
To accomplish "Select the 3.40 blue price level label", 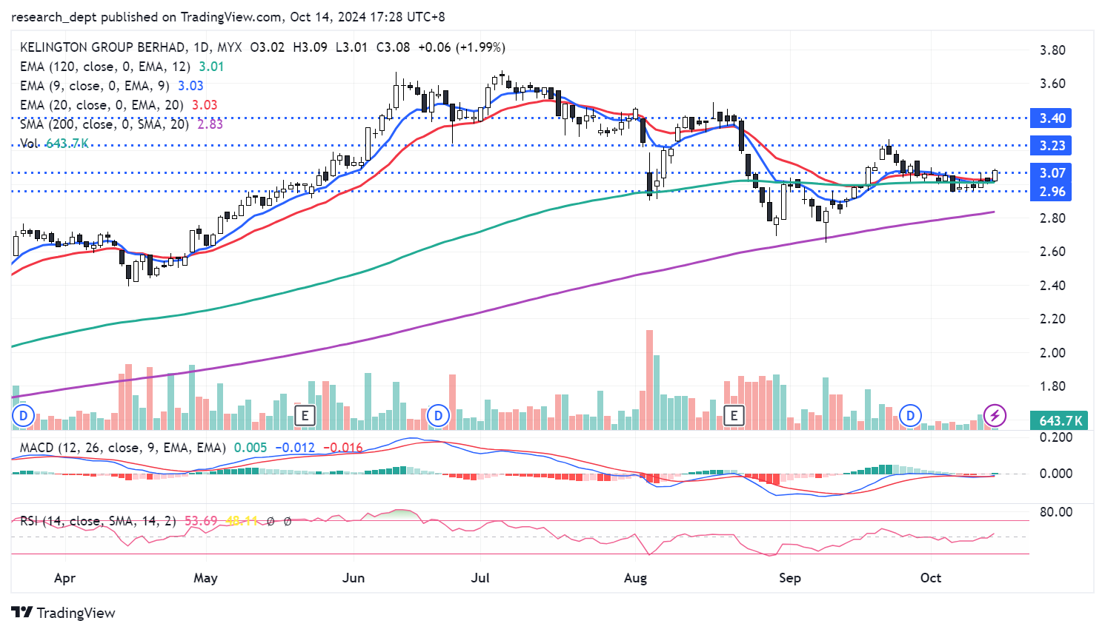I will [1052, 118].
